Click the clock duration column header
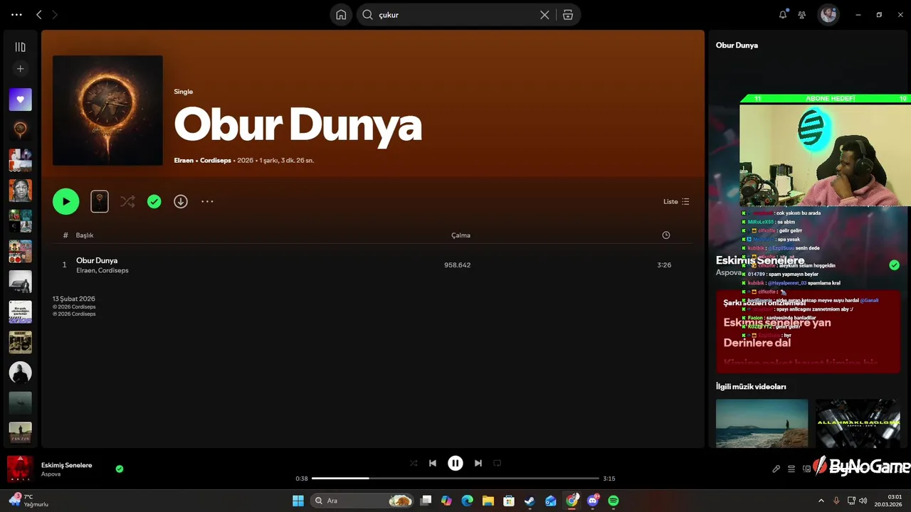The image size is (911, 512). coord(666,235)
